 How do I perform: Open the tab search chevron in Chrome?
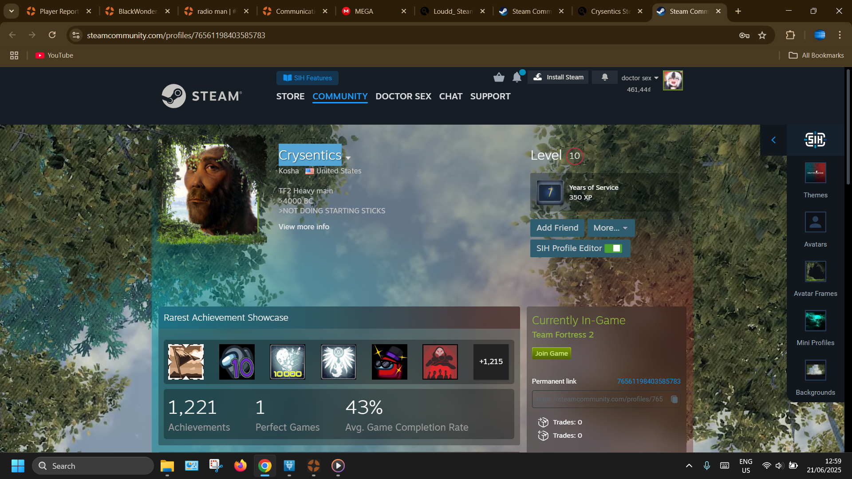click(x=12, y=11)
